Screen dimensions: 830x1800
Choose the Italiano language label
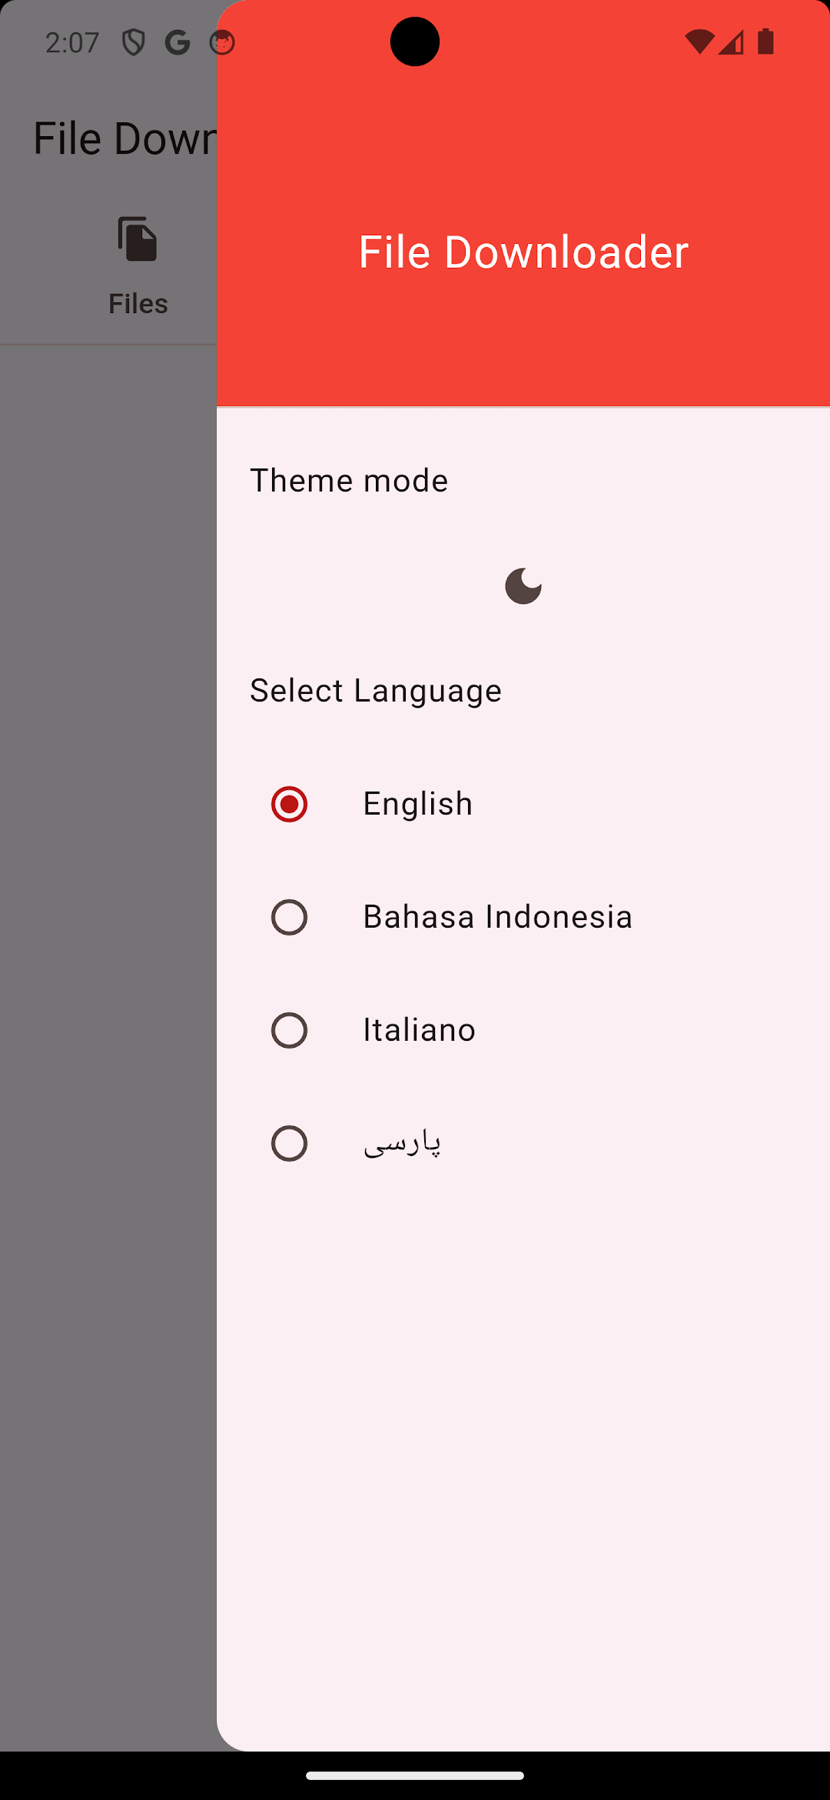[x=420, y=1030]
